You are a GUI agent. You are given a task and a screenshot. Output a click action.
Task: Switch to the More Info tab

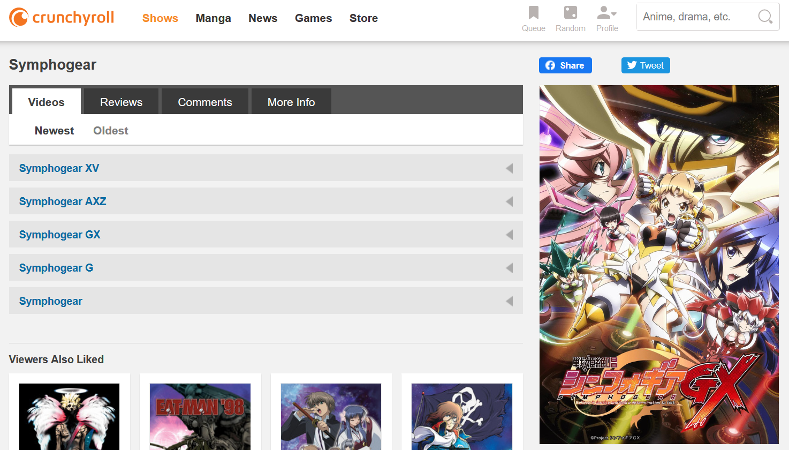291,102
